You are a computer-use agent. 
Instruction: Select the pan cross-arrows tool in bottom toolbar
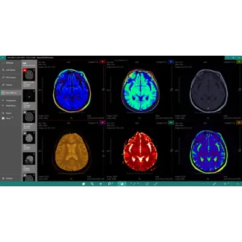[101, 184]
